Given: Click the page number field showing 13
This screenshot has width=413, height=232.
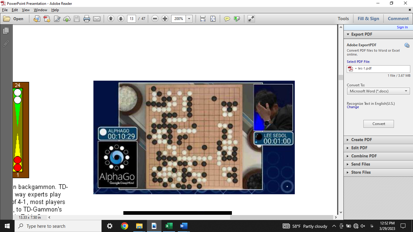Looking at the screenshot, I should click(131, 19).
